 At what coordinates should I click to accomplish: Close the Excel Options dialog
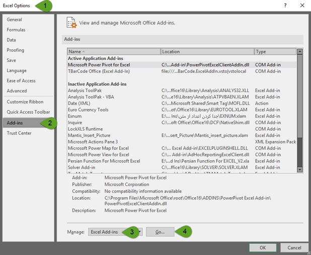(x=302, y=6)
